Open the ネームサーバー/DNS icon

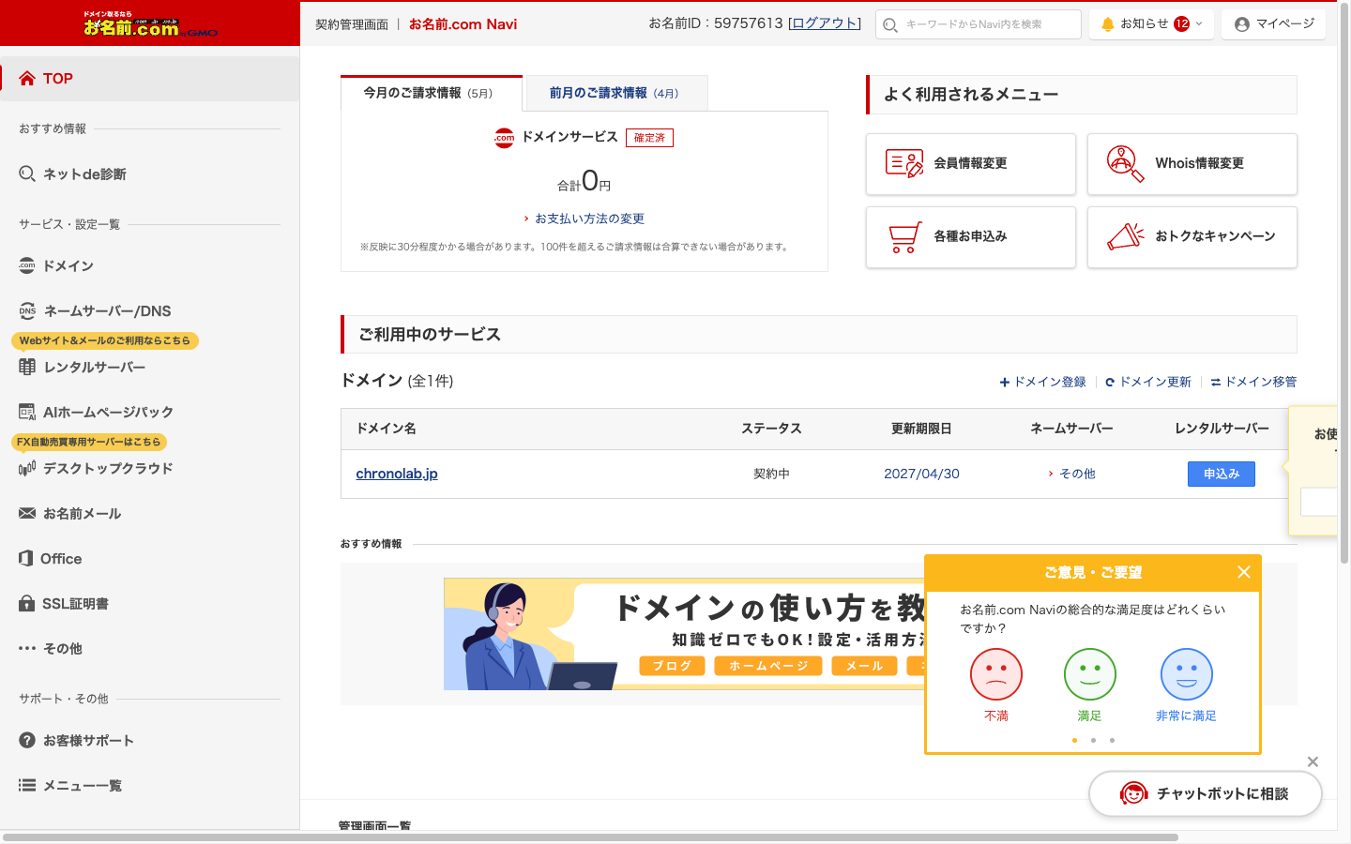[x=27, y=310]
